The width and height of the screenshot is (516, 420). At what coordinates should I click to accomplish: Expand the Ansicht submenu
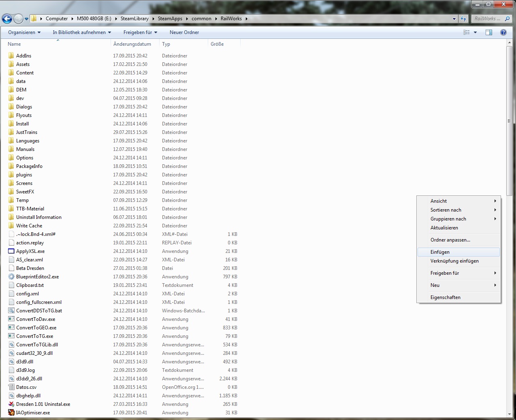(458, 201)
